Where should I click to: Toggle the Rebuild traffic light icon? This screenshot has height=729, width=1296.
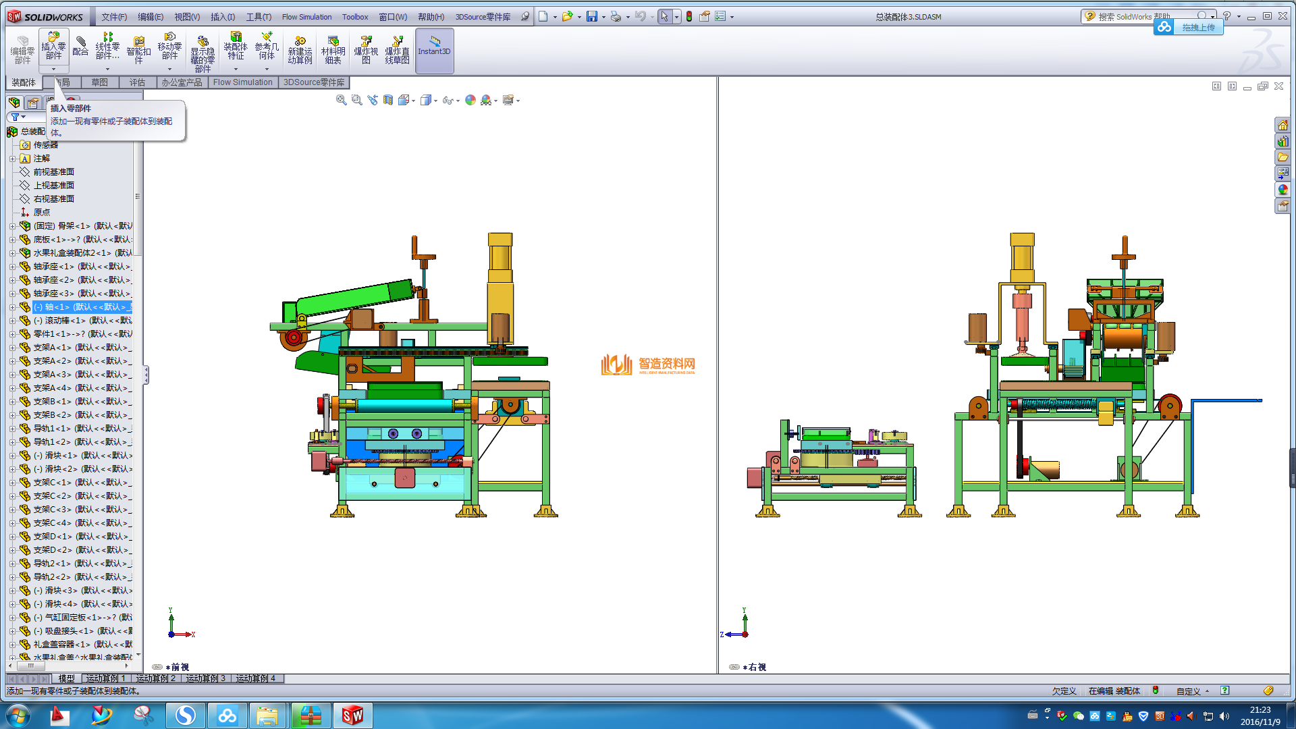point(689,16)
